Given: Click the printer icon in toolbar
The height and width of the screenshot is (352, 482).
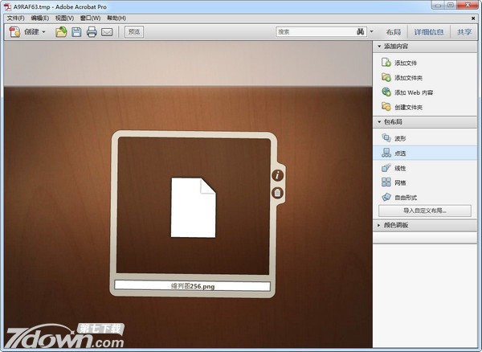Looking at the screenshot, I should tap(92, 32).
